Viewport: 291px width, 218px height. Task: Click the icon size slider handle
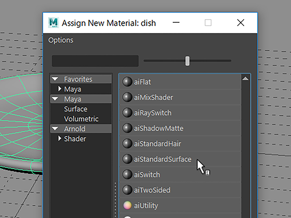coord(187,61)
